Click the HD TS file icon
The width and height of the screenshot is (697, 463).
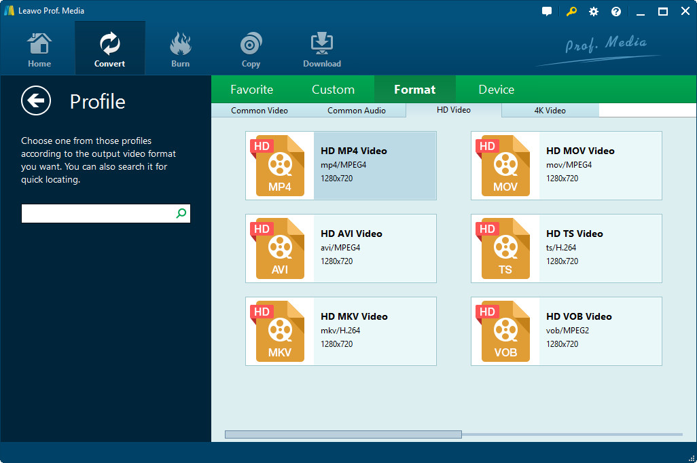point(503,248)
